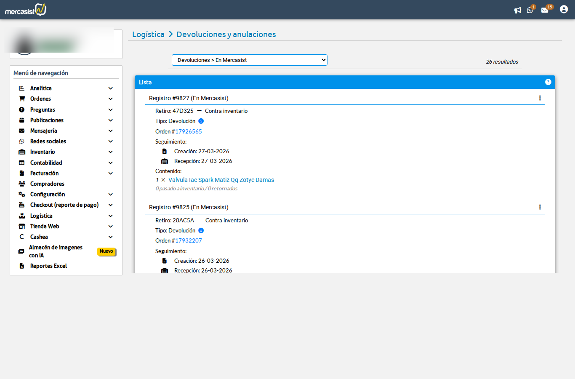Open the Devoluciones > En Mercasist dropdown
This screenshot has width=575, height=379.
click(249, 60)
